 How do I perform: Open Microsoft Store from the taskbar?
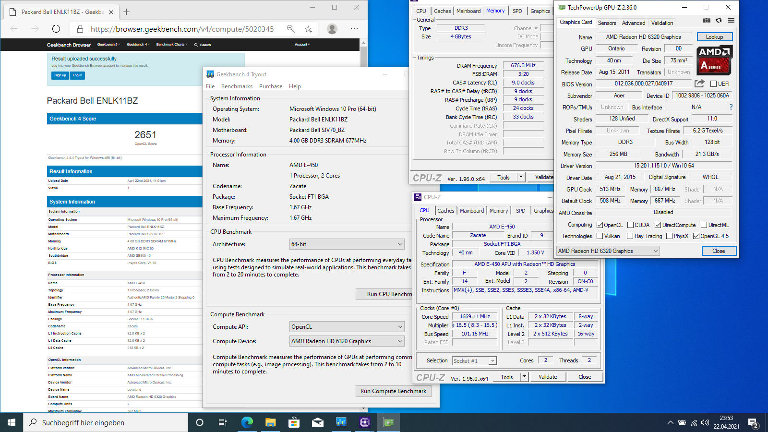click(294, 422)
